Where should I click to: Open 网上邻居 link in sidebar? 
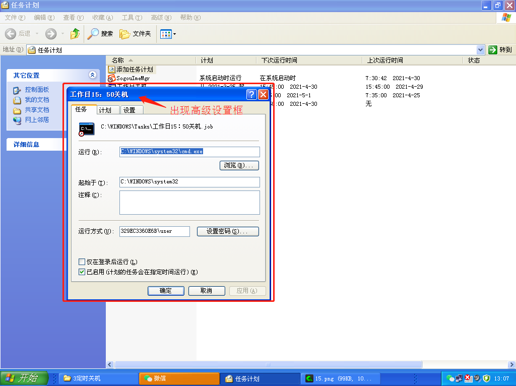coord(37,120)
